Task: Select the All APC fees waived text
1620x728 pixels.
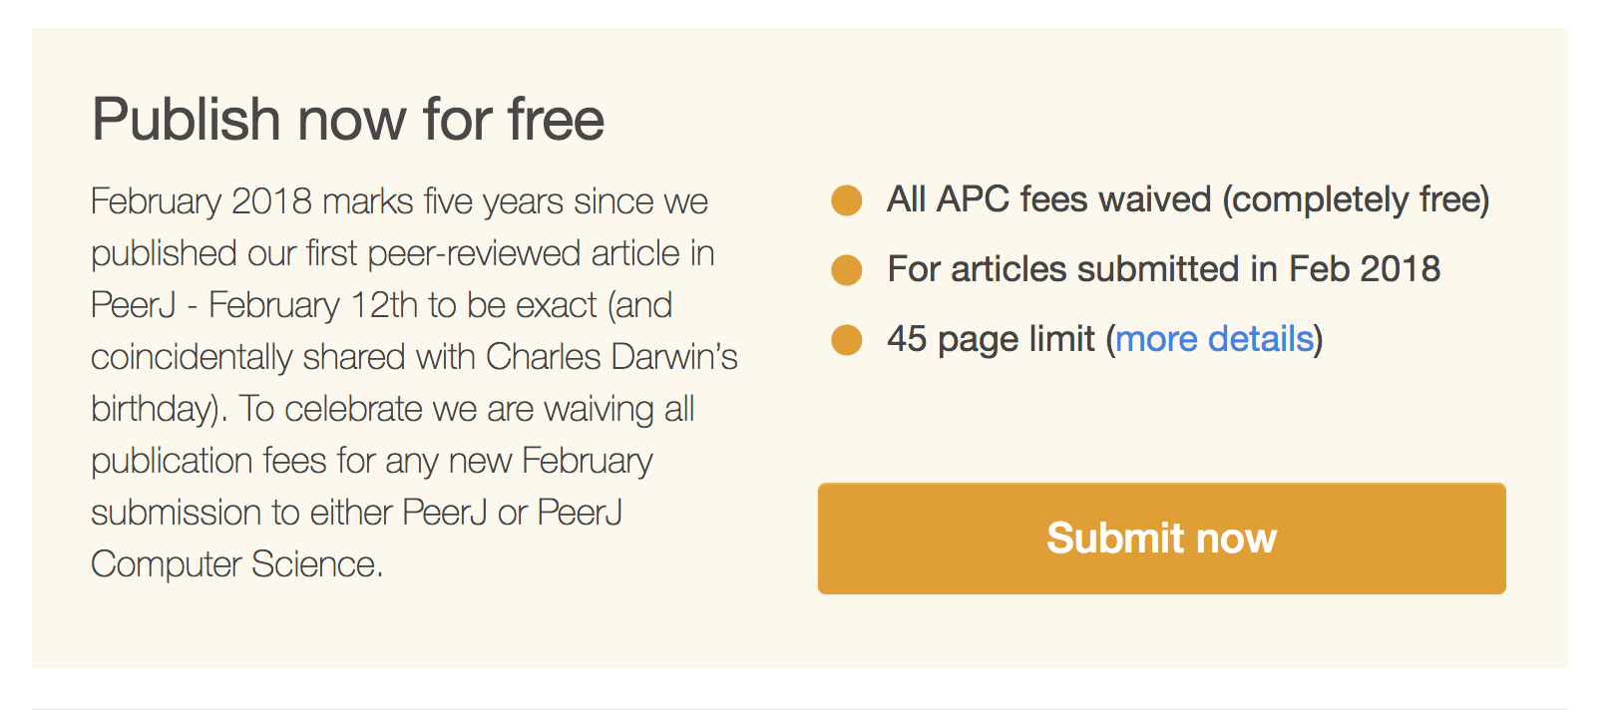Action: coord(1048,199)
